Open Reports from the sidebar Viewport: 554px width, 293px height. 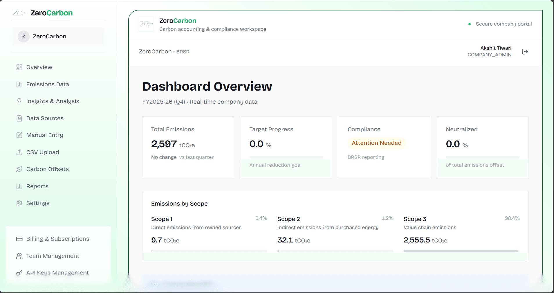(x=37, y=186)
